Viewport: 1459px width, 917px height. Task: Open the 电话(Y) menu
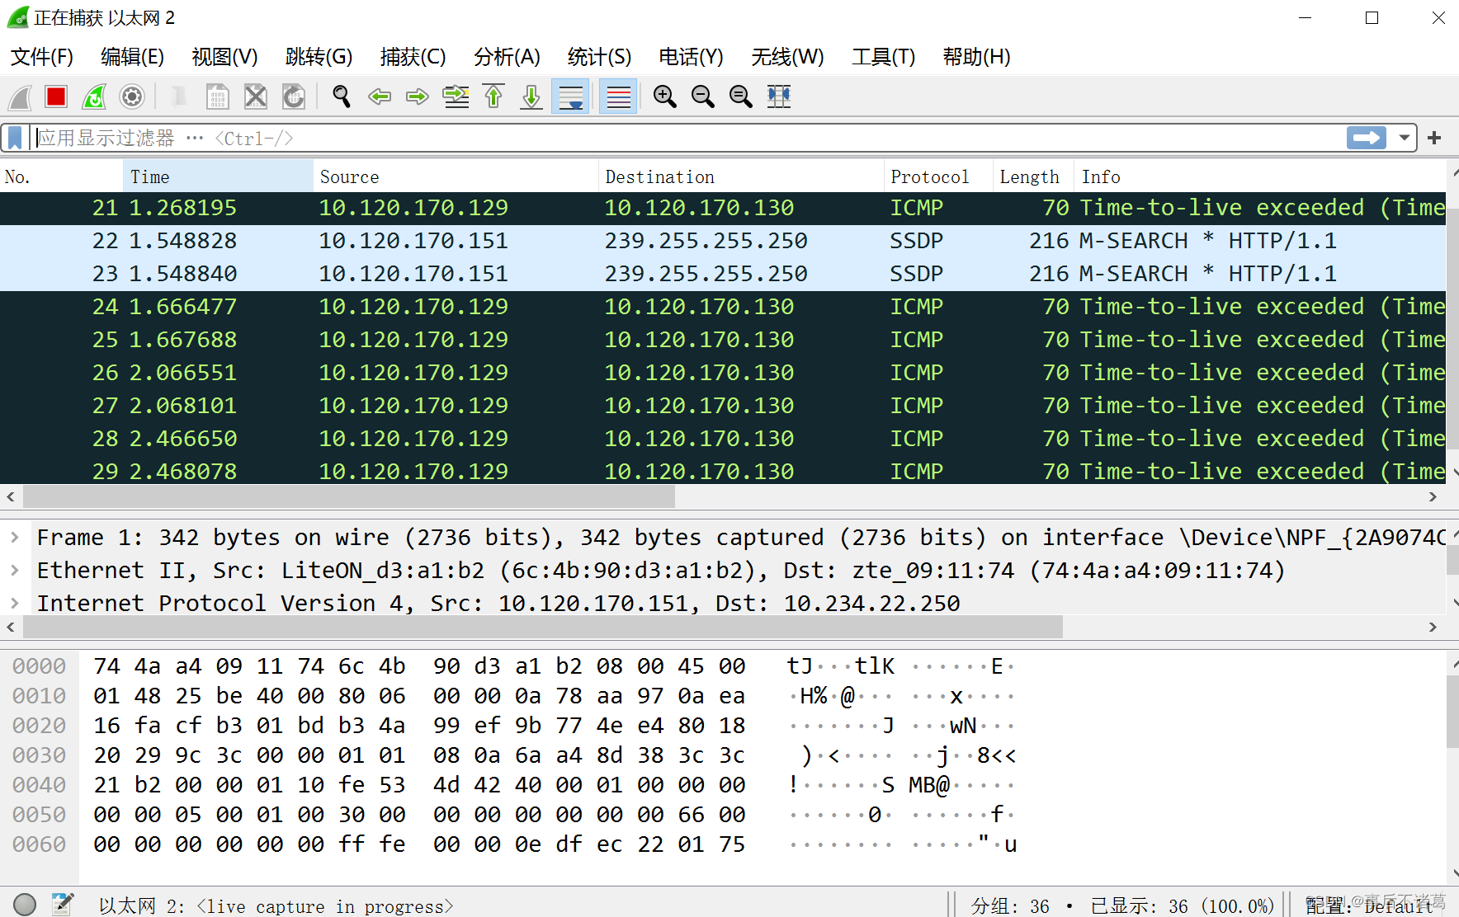692,57
